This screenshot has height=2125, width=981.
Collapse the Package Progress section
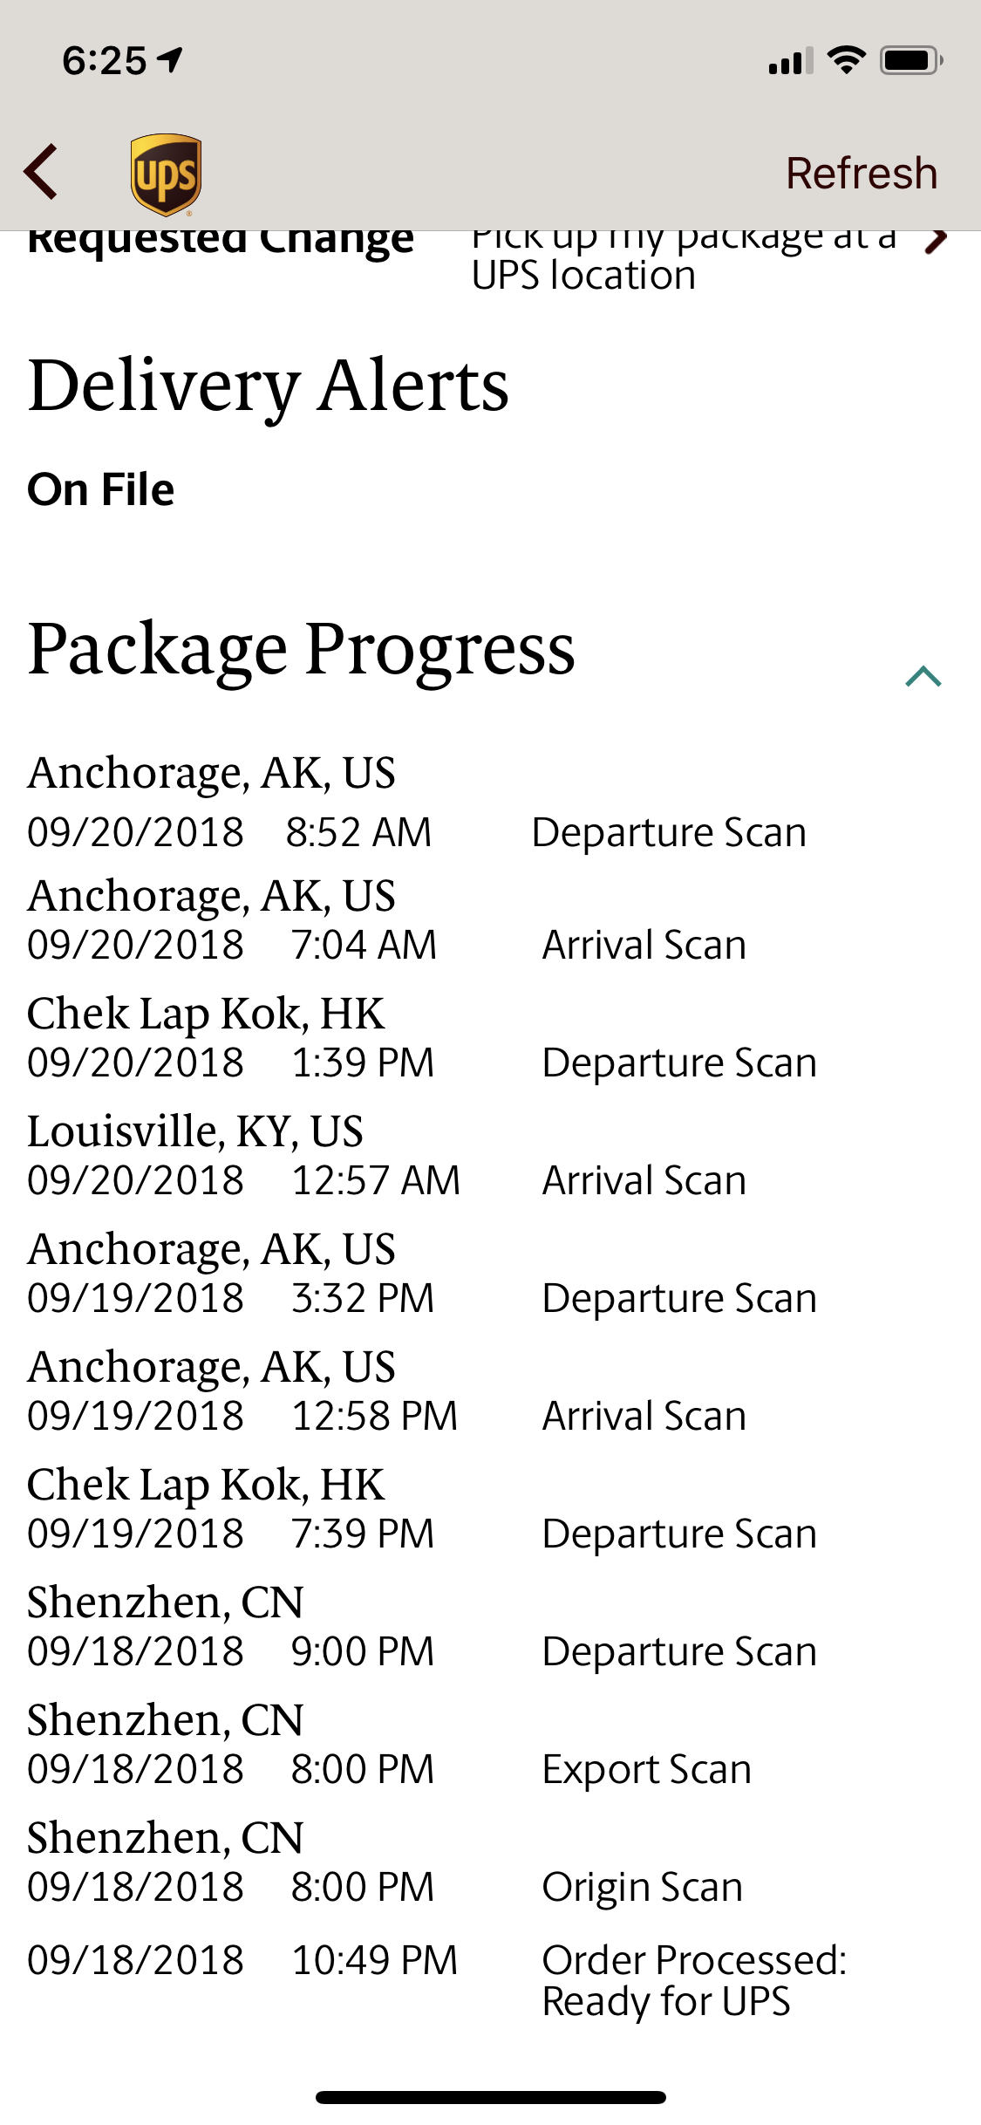point(923,677)
